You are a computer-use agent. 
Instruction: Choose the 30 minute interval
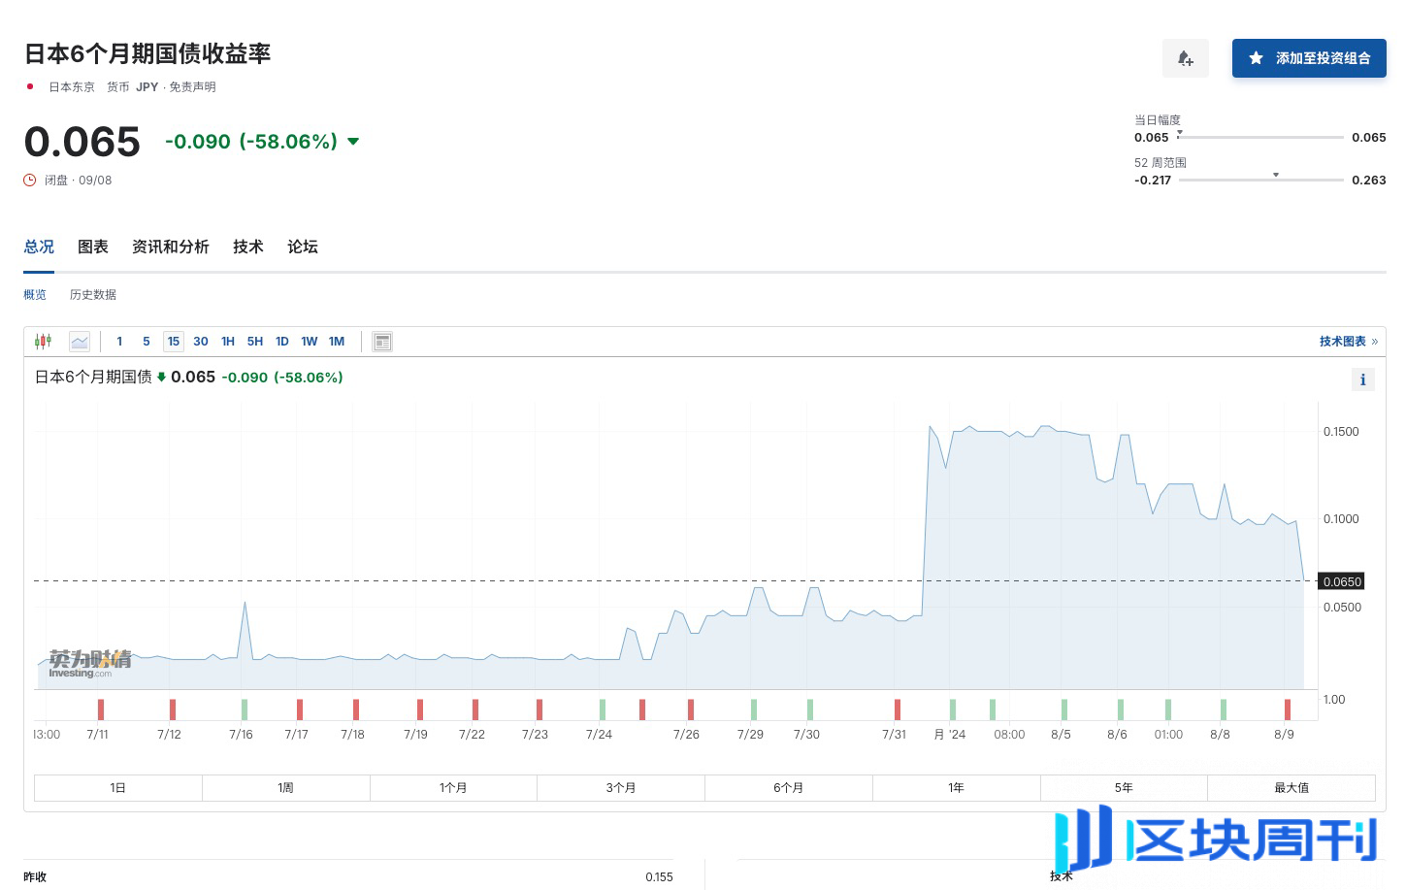[201, 341]
